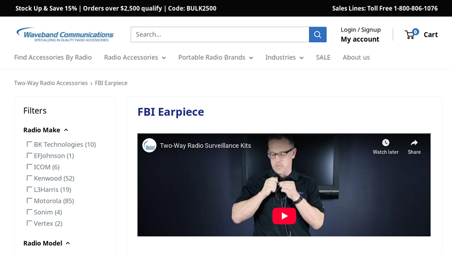This screenshot has width=452, height=254.
Task: Open the About us page
Action: 356,58
